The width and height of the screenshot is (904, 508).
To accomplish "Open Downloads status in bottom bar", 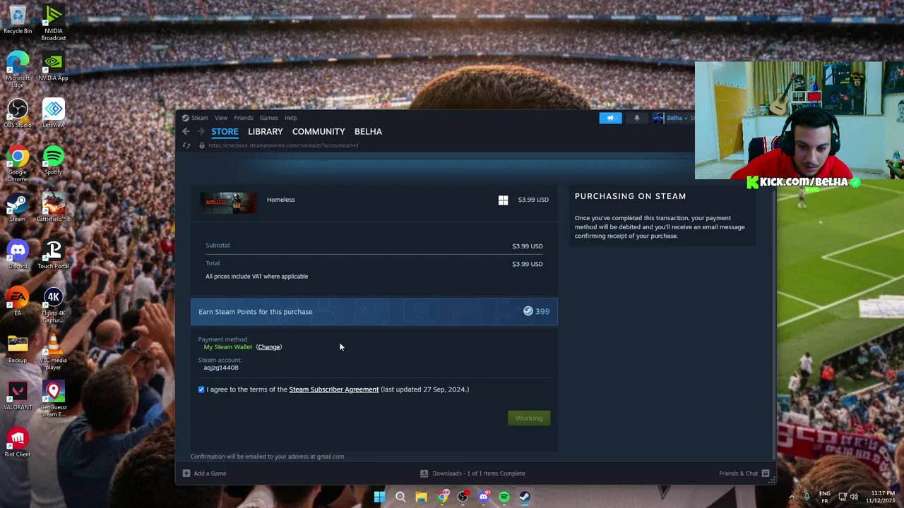I will click(x=479, y=473).
